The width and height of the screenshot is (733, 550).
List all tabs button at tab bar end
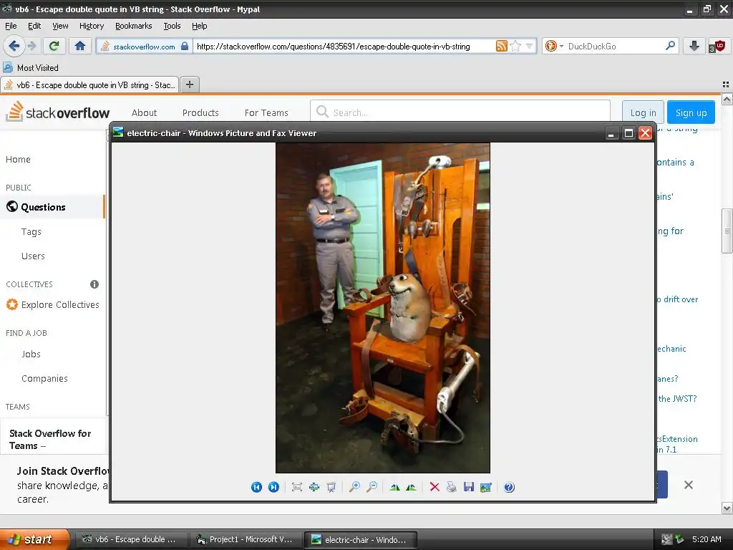[726, 85]
